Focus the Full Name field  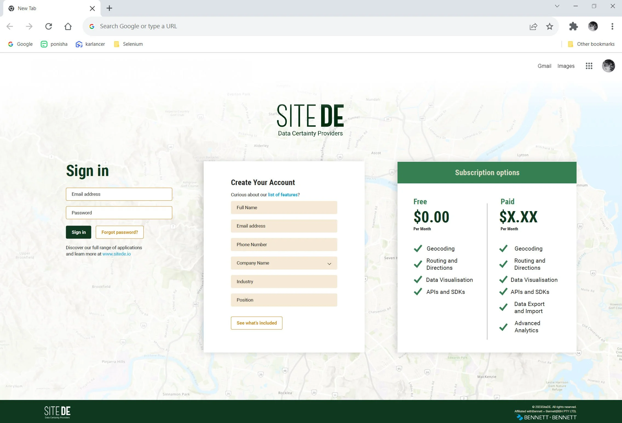284,208
